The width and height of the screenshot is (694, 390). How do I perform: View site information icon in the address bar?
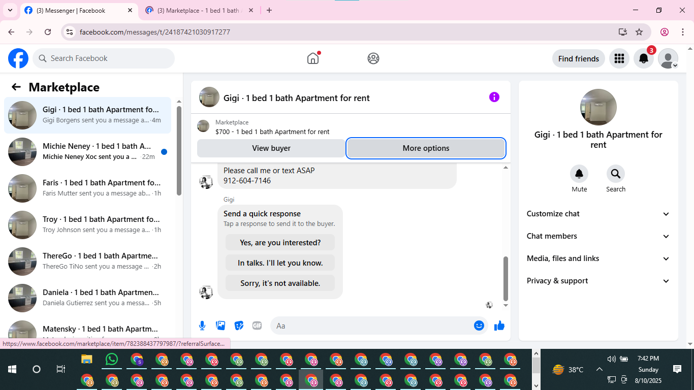point(70,32)
